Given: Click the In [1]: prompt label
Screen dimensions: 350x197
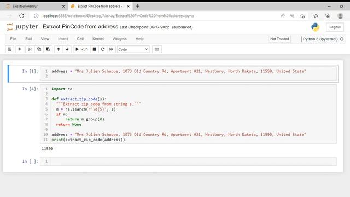Looking at the screenshot, I should click(30, 71).
